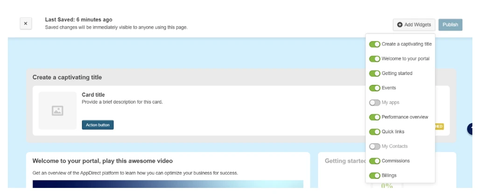This screenshot has width=478, height=194.
Task: Close the page editor with X button
Action: (x=25, y=24)
